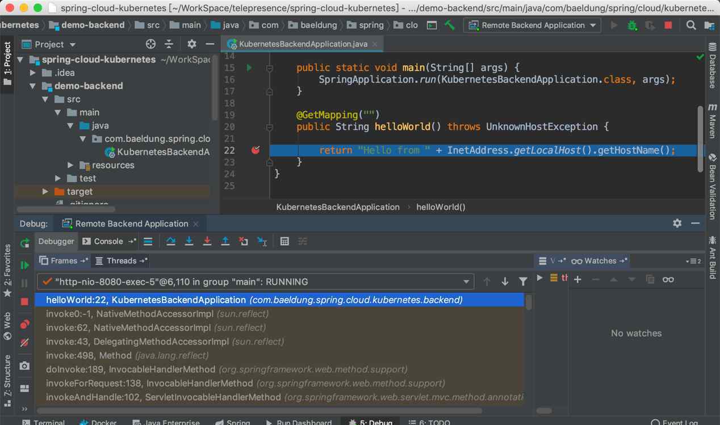This screenshot has width=720, height=425.
Task: Stop the app from the main toolbar
Action: pyautogui.click(x=668, y=25)
